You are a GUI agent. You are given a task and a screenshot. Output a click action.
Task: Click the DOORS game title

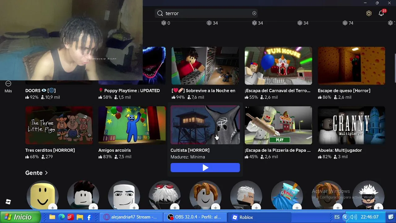(41, 90)
